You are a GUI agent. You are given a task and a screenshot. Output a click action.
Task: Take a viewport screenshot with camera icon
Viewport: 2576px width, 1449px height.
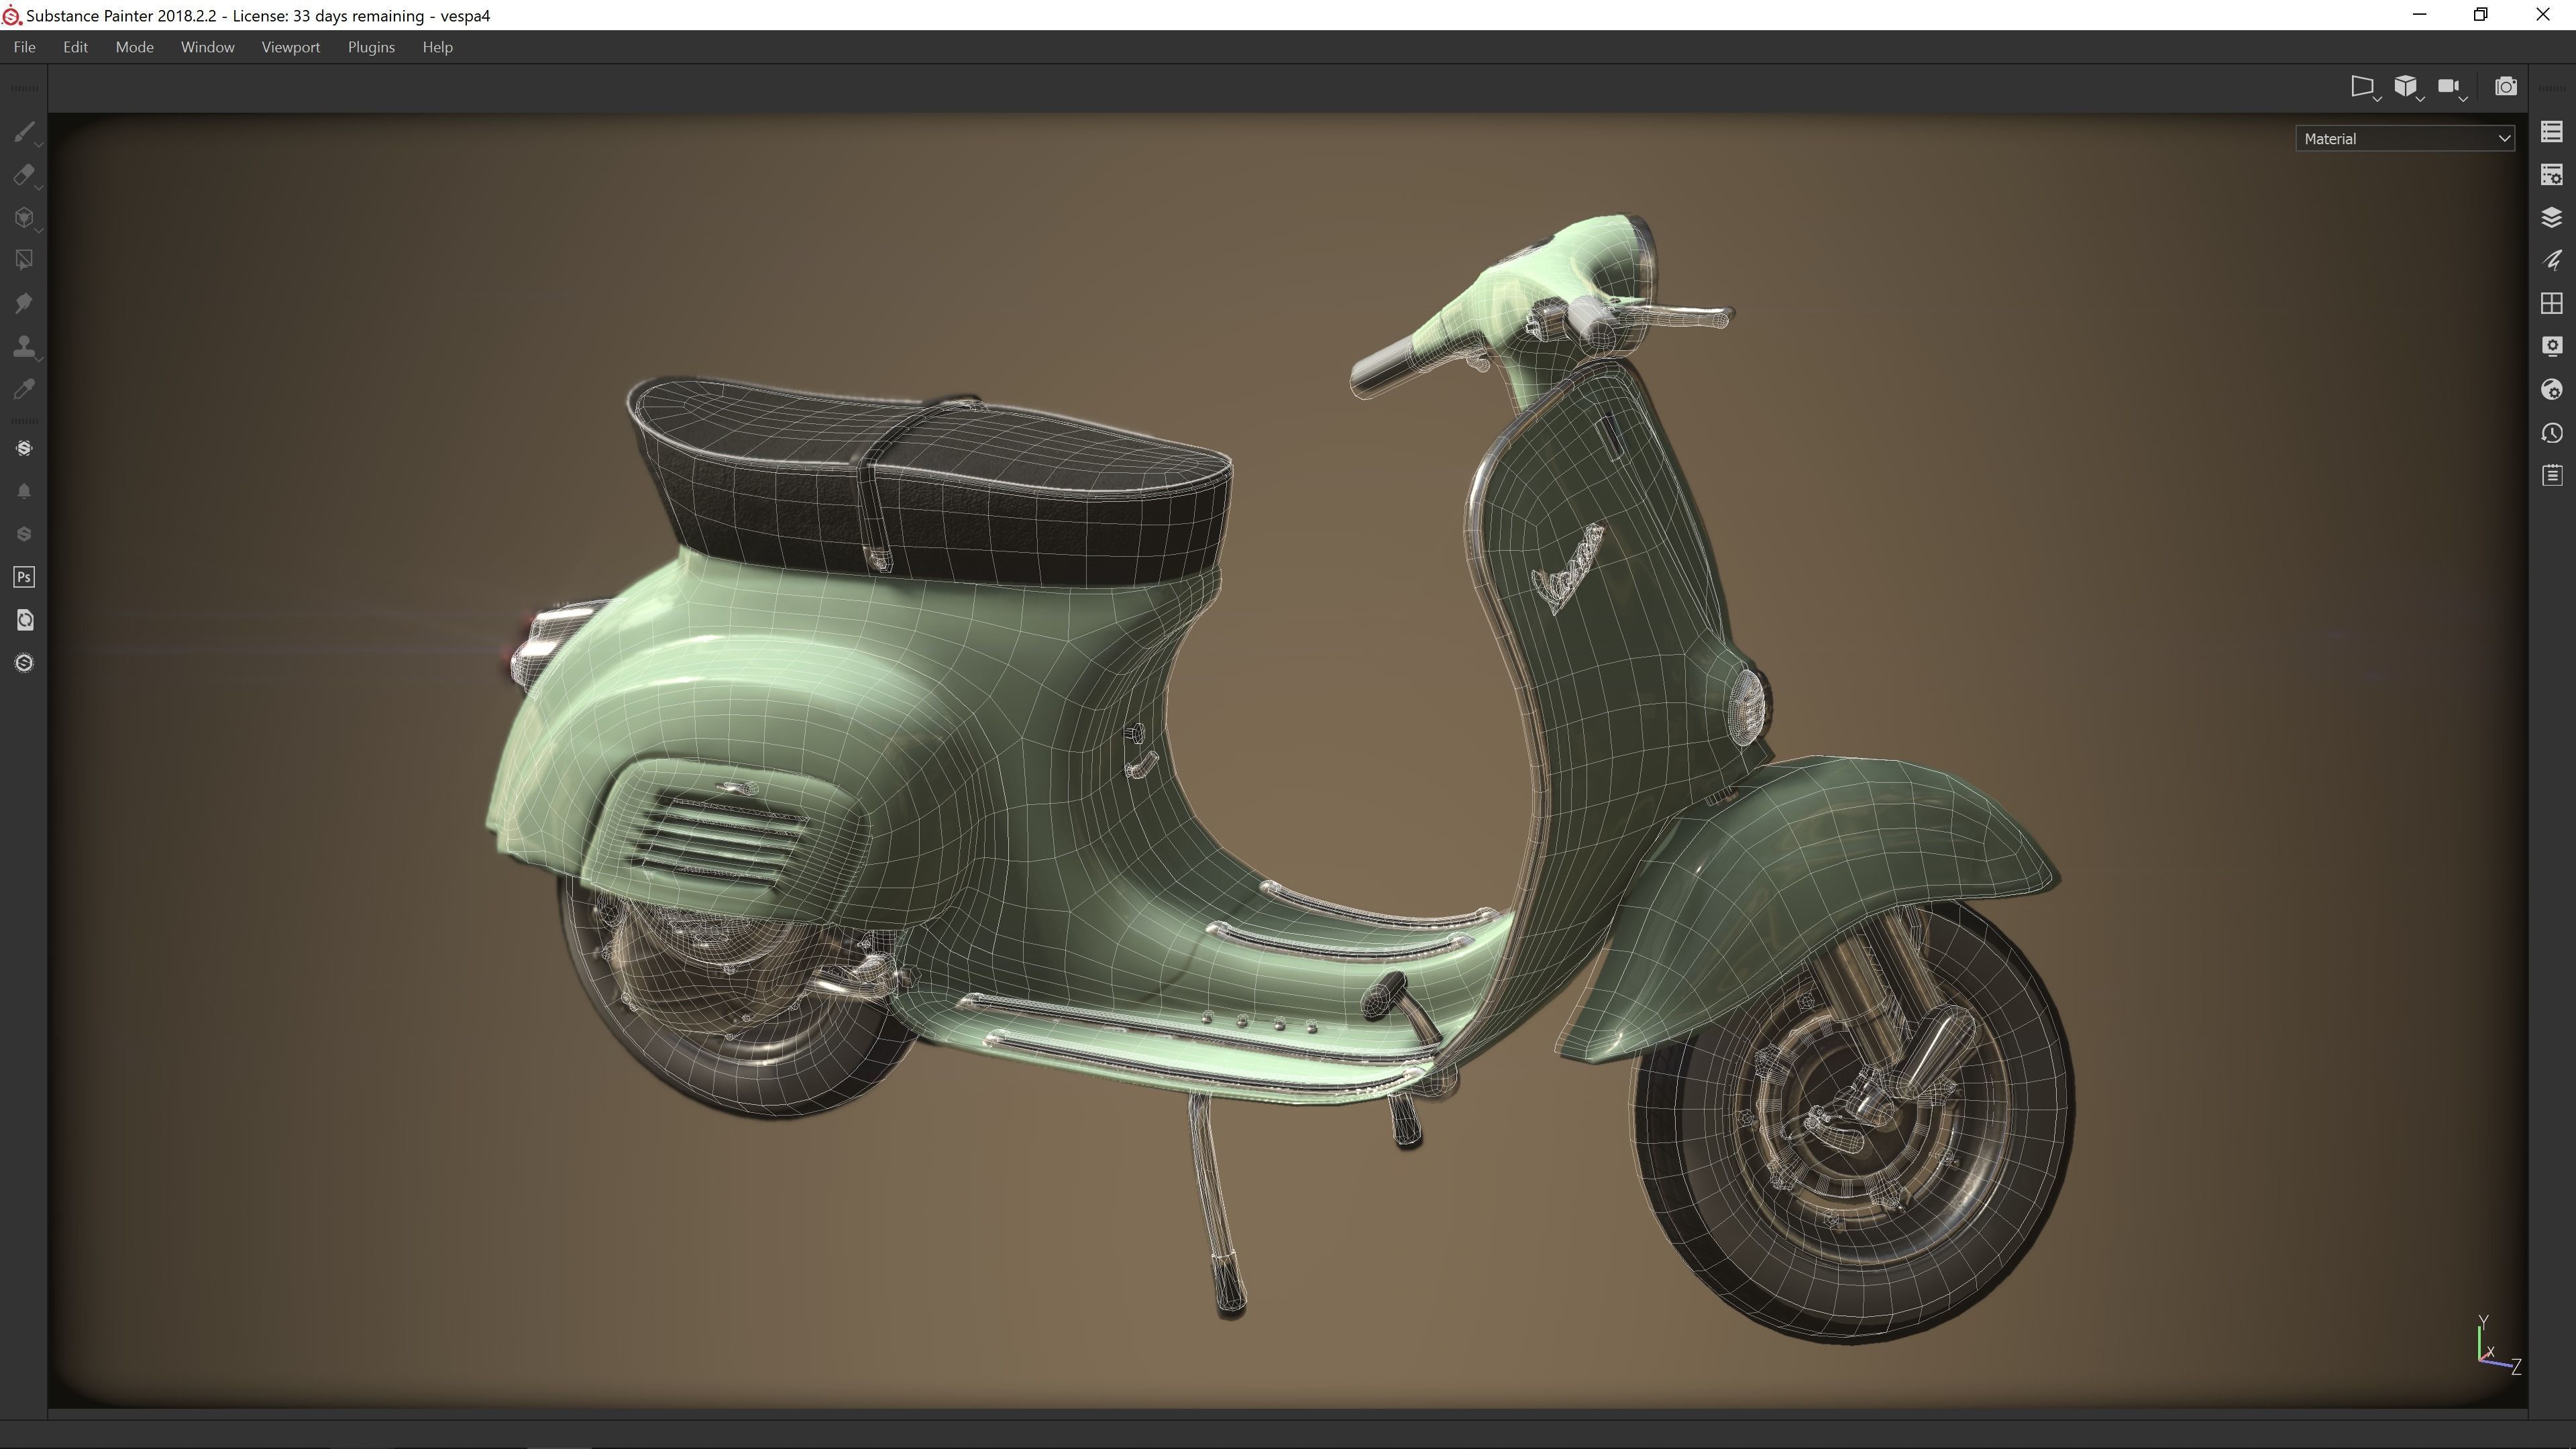(2505, 87)
